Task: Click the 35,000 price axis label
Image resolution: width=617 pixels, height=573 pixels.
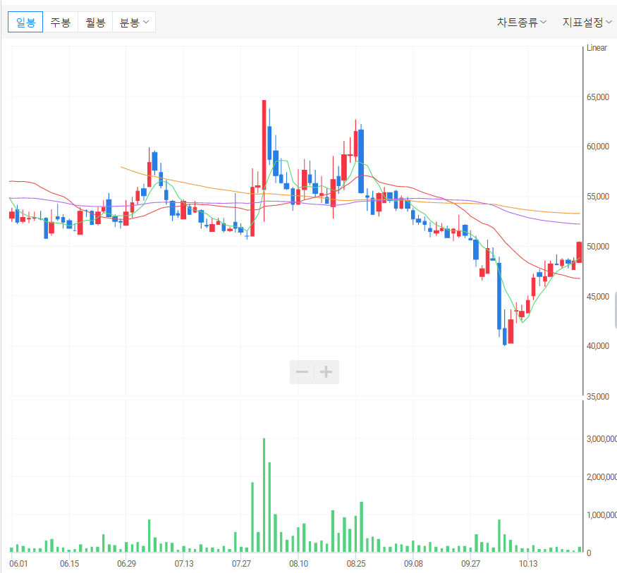Action: [x=598, y=396]
